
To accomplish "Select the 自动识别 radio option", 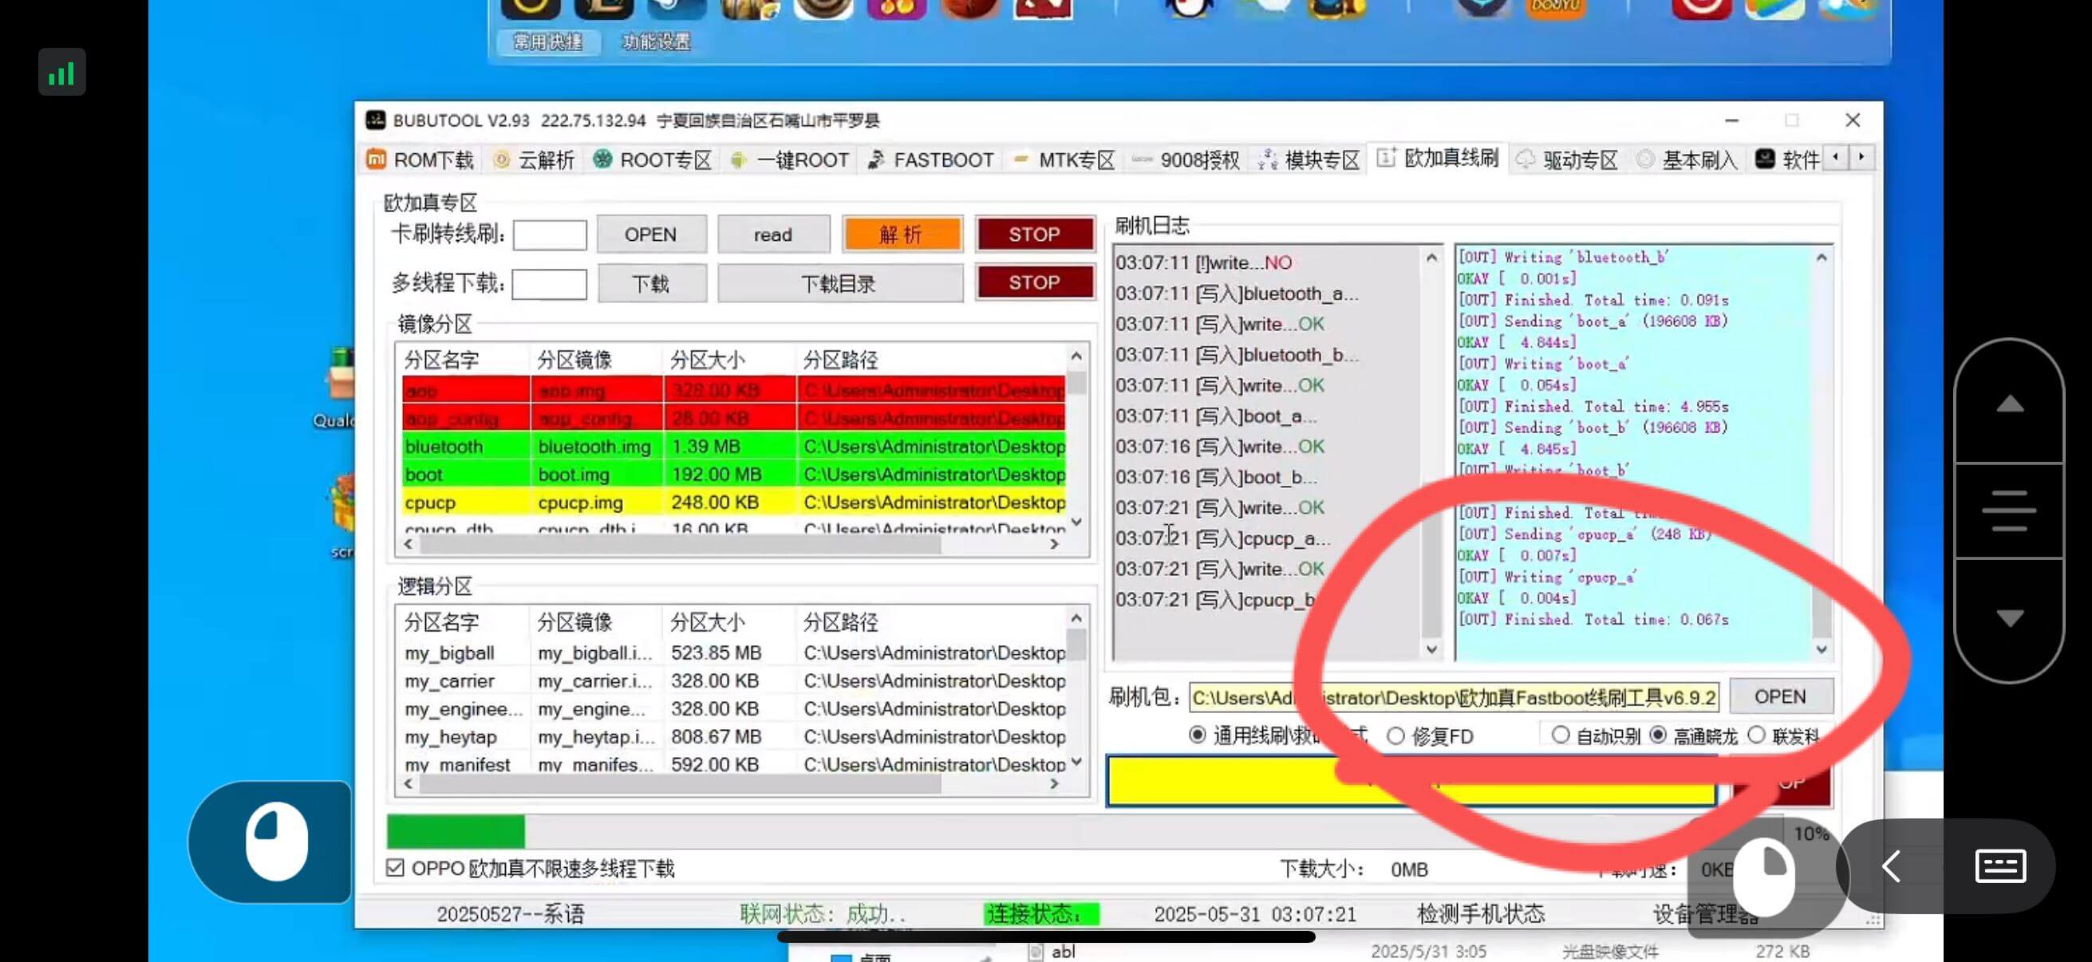I will tap(1559, 735).
